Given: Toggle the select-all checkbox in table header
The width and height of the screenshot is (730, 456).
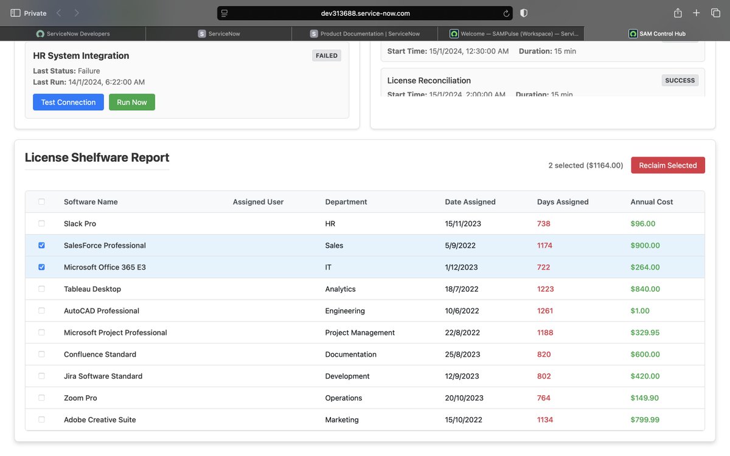Looking at the screenshot, I should pos(41,202).
